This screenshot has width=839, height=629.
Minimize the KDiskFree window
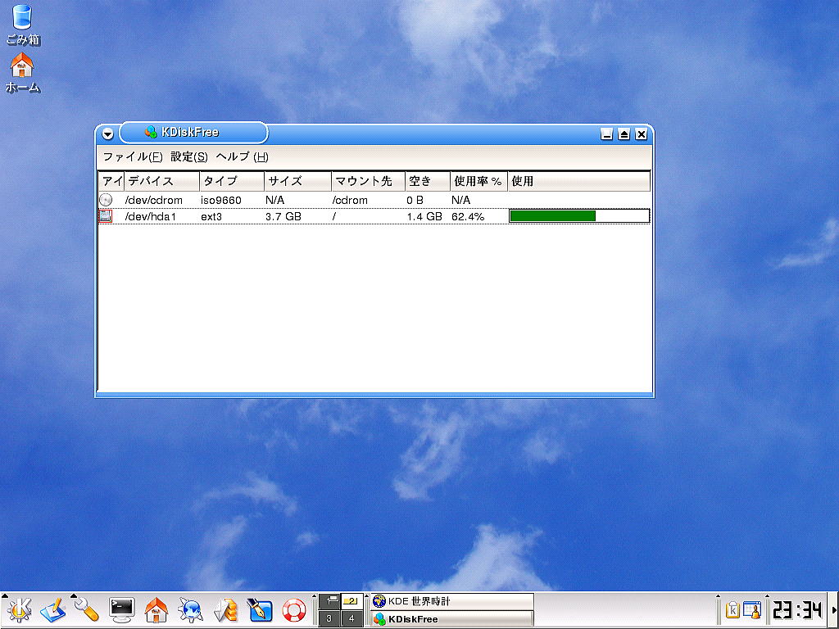606,133
